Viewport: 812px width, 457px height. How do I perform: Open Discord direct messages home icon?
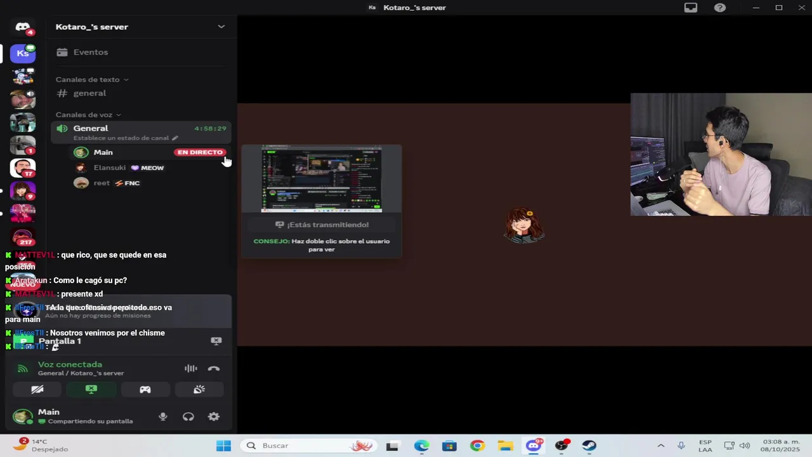tap(23, 27)
